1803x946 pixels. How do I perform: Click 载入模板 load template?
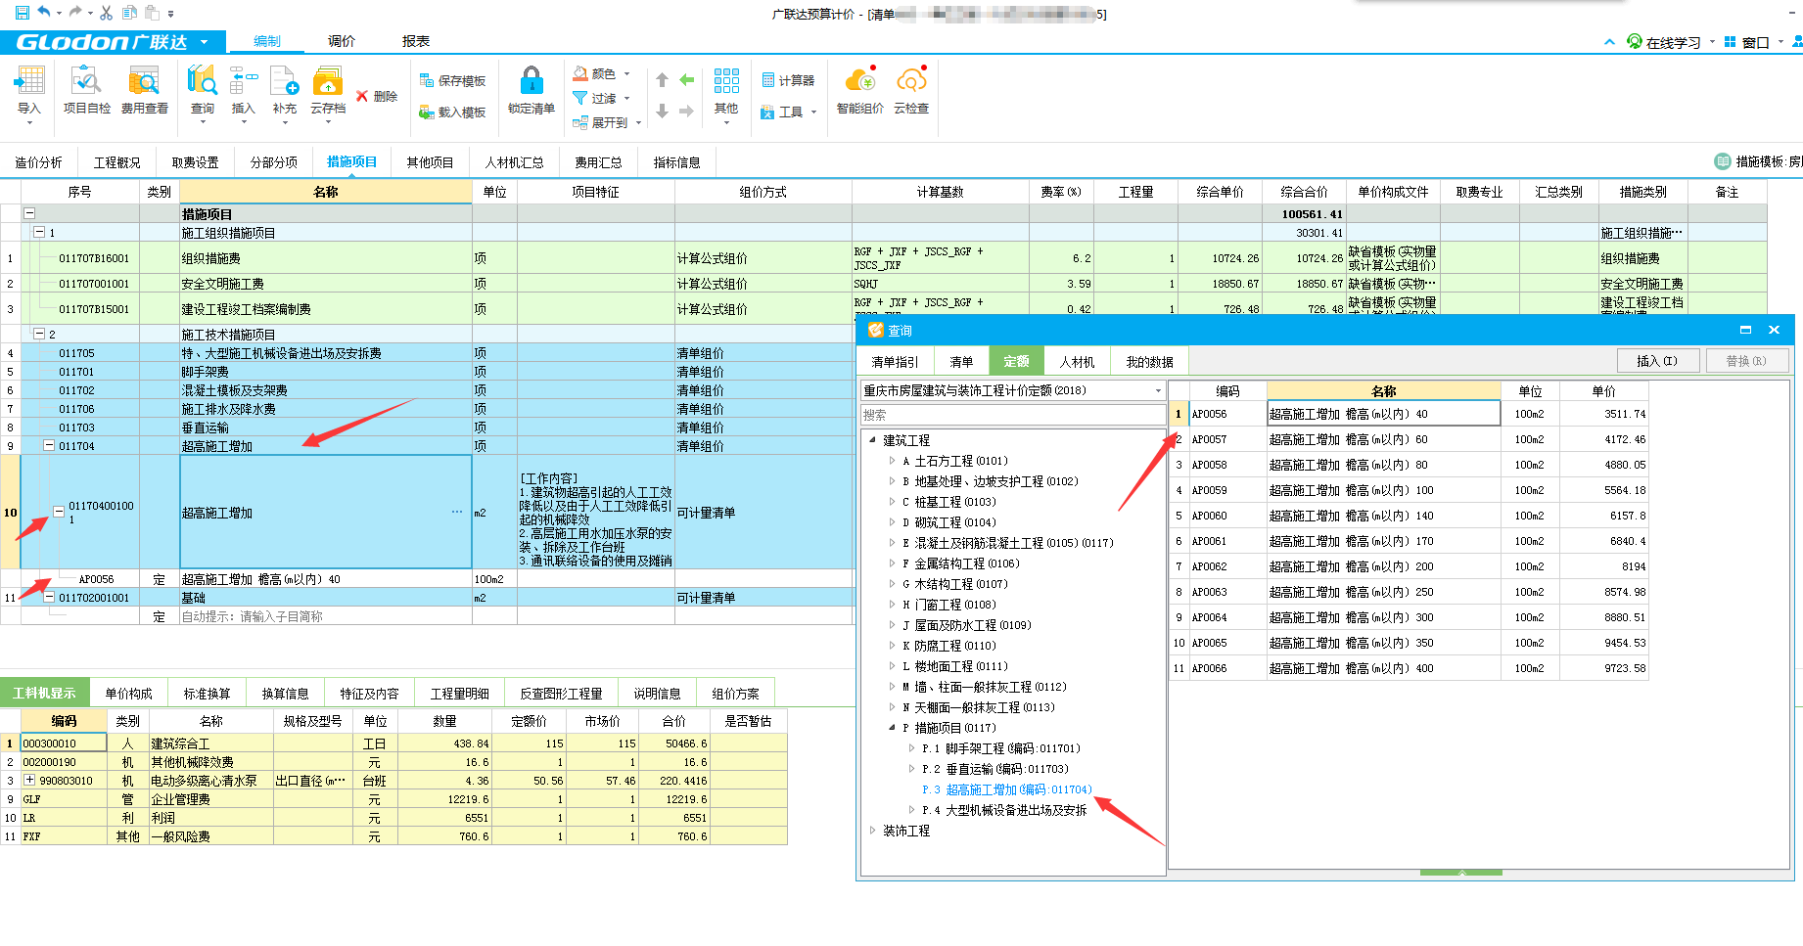[453, 113]
